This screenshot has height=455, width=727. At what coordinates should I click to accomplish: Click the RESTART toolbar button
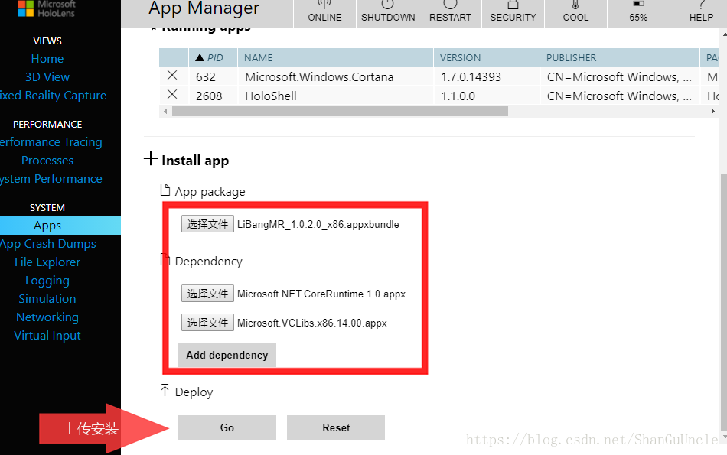point(450,13)
